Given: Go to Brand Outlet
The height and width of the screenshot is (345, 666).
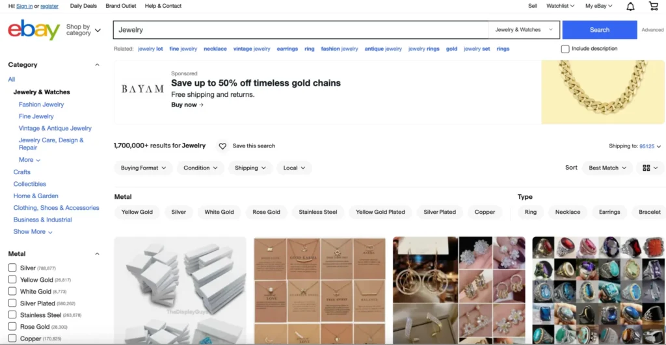Looking at the screenshot, I should coord(120,6).
